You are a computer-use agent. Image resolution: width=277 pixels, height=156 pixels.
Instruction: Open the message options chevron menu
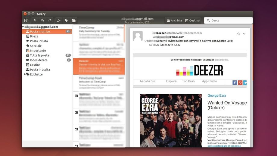244,34
